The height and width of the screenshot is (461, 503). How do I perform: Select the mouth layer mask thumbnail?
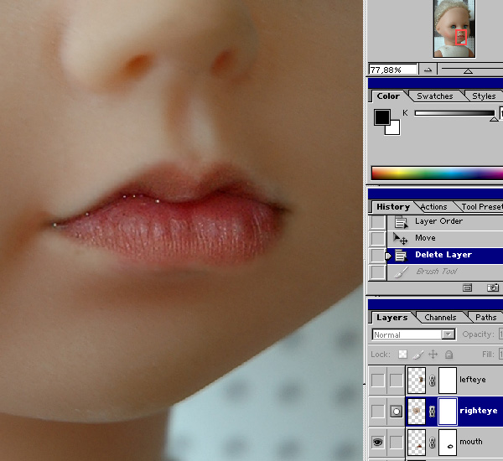448,443
